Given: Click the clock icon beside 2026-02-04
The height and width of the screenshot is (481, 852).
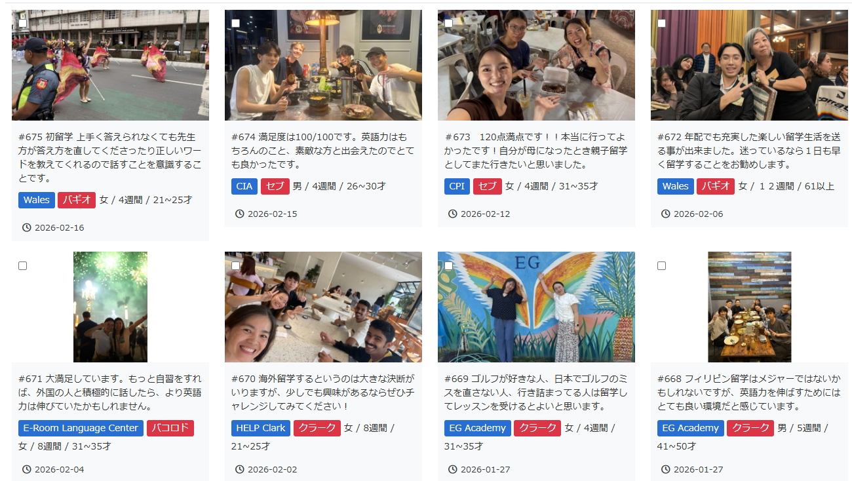Looking at the screenshot, I should (x=26, y=469).
